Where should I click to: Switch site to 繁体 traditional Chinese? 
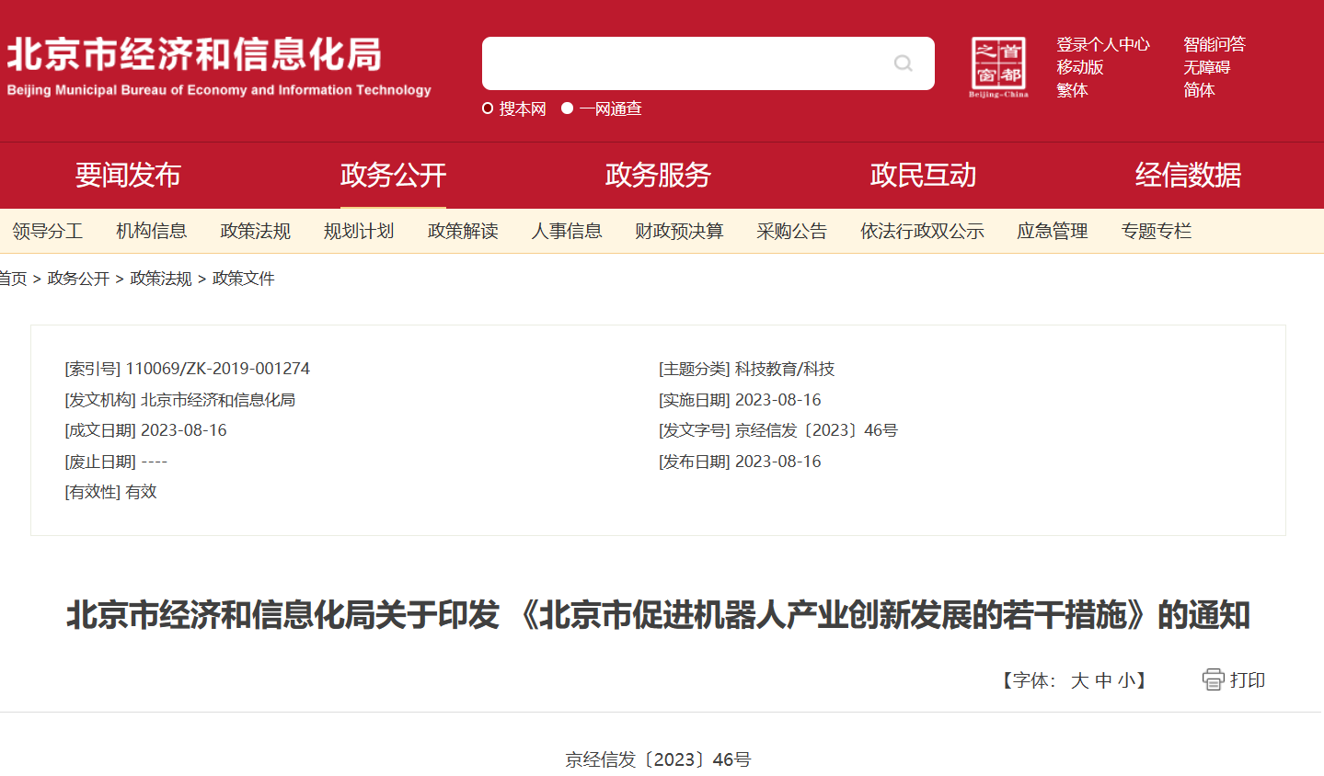click(x=1071, y=90)
